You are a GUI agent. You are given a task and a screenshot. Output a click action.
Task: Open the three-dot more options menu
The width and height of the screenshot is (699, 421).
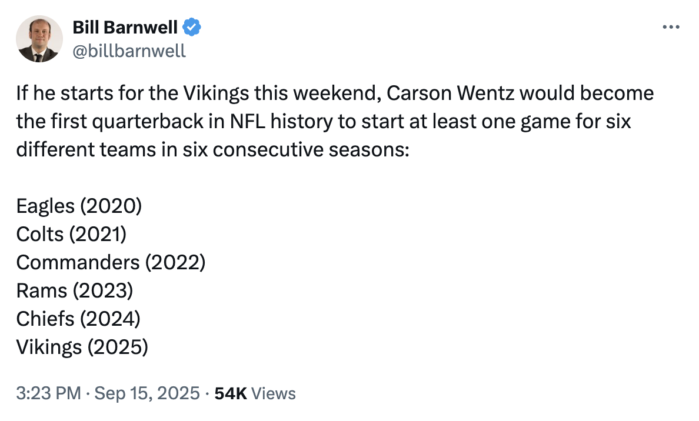click(x=671, y=27)
